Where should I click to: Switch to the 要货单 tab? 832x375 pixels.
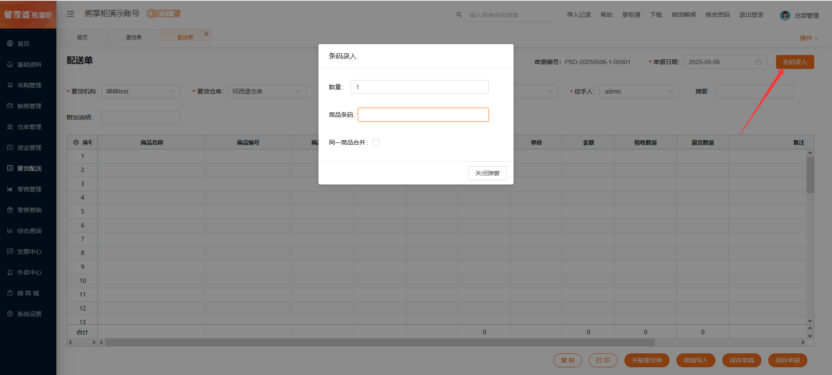point(133,38)
